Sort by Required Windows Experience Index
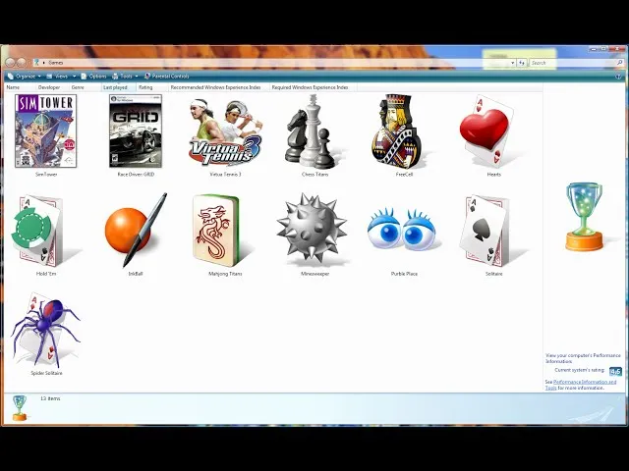The image size is (629, 471). [x=314, y=87]
